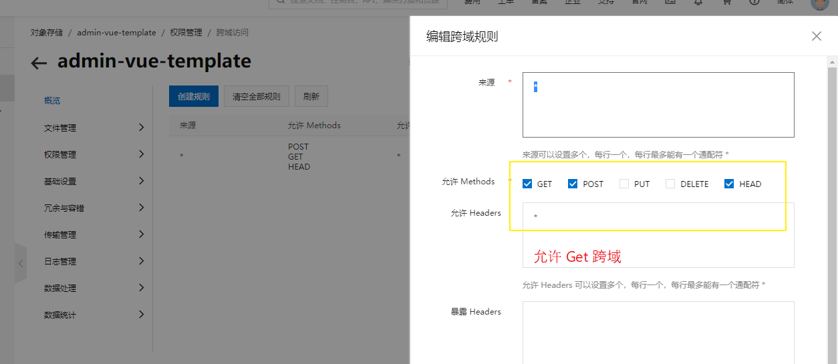Select the 允许 Methods table column header
The image size is (838, 364).
pos(314,125)
